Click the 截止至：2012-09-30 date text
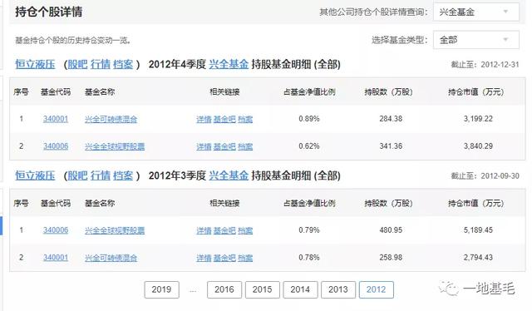This screenshot has width=532, height=311. (485, 175)
